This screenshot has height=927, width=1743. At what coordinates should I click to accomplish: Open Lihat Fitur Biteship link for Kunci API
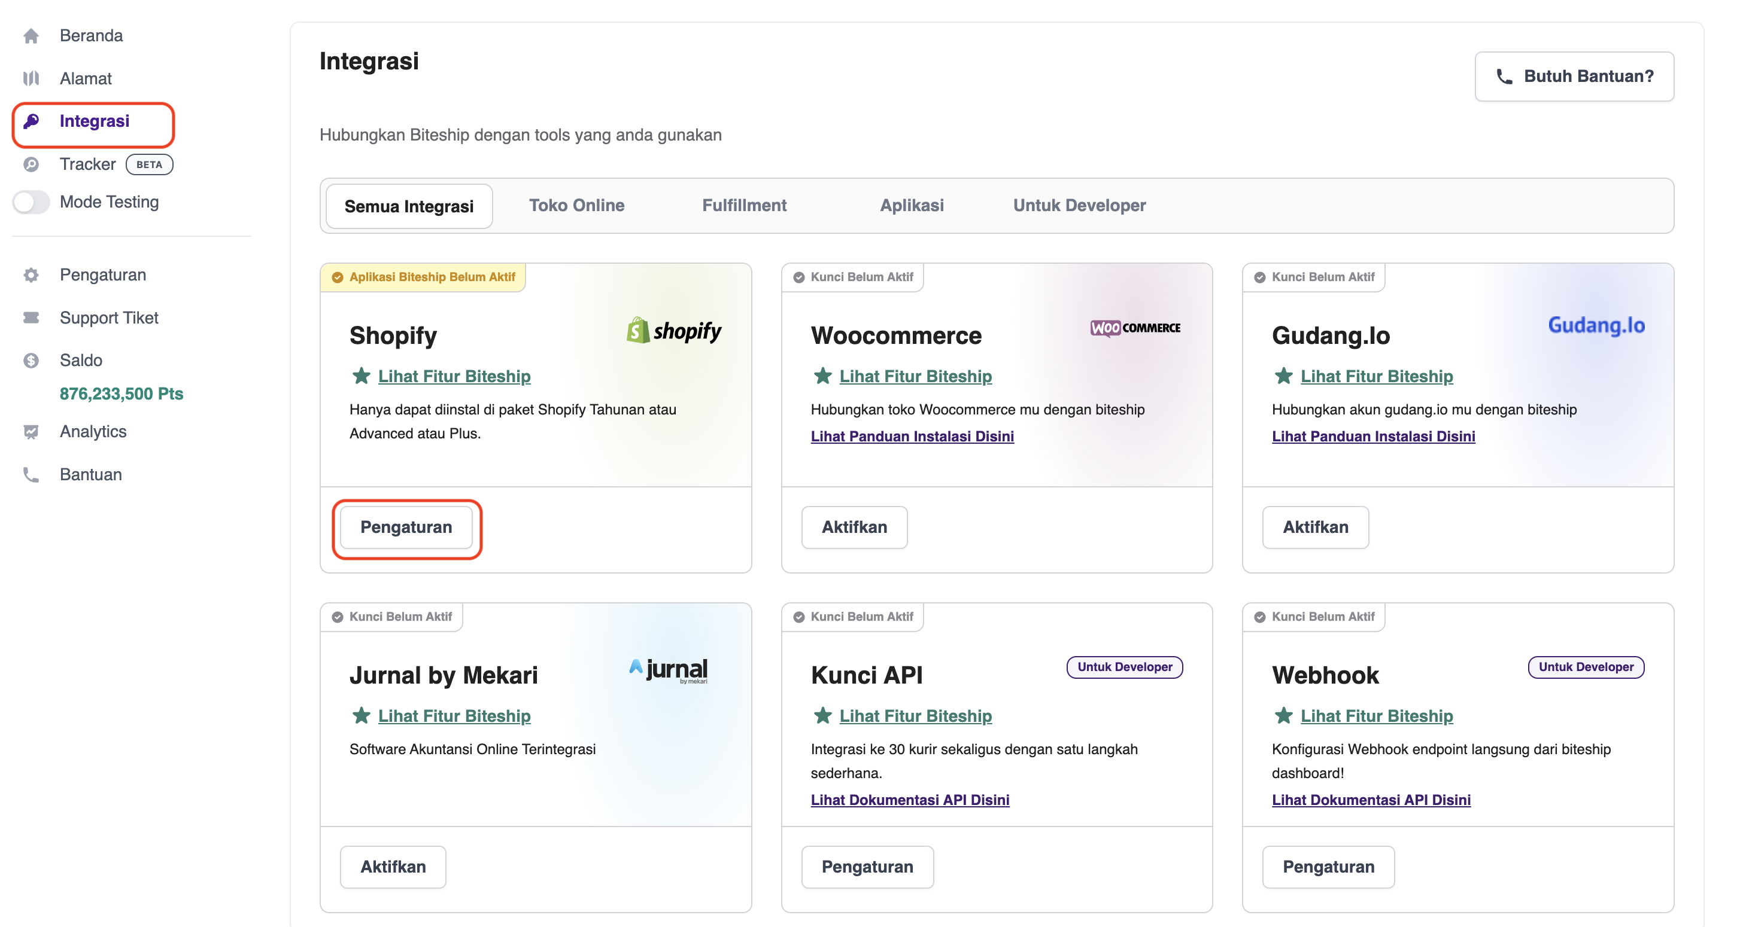pos(915,715)
